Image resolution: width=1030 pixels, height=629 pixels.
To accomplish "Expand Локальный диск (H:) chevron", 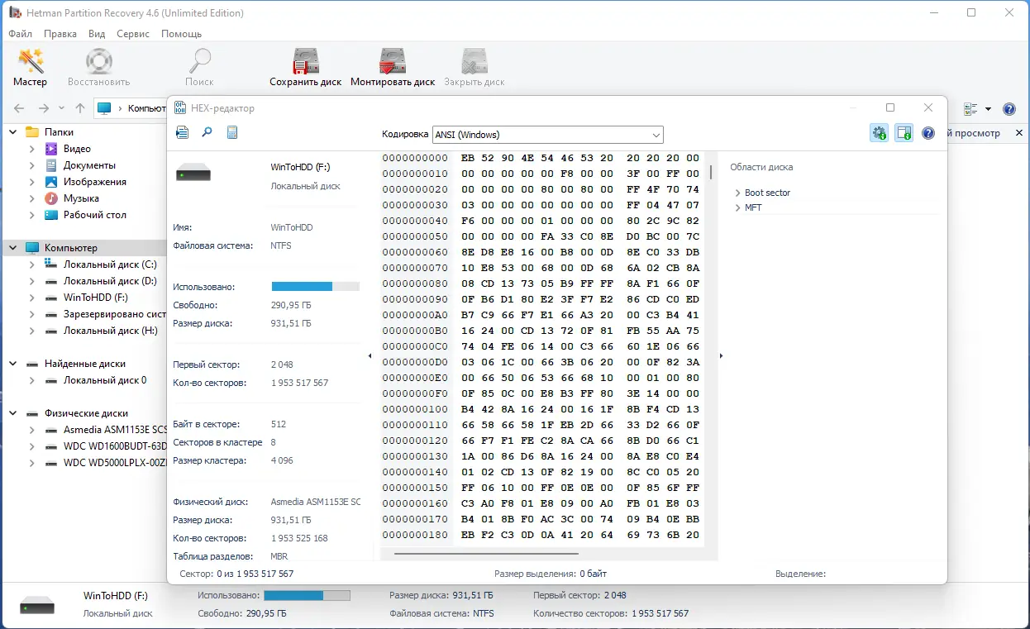I will [x=31, y=331].
